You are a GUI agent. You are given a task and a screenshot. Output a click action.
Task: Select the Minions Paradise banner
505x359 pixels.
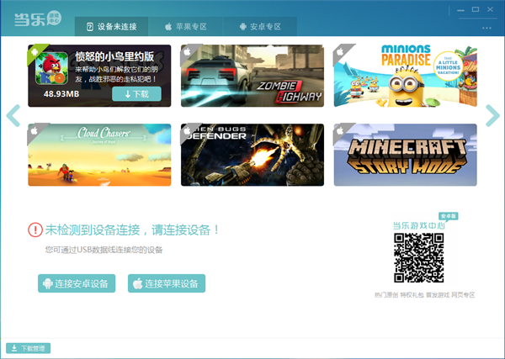point(405,76)
